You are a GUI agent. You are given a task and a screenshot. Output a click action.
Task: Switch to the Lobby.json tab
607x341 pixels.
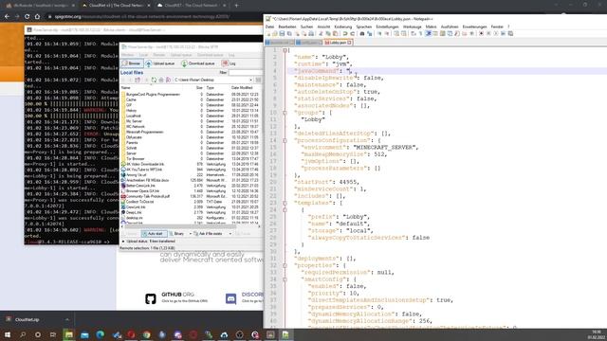338,42
